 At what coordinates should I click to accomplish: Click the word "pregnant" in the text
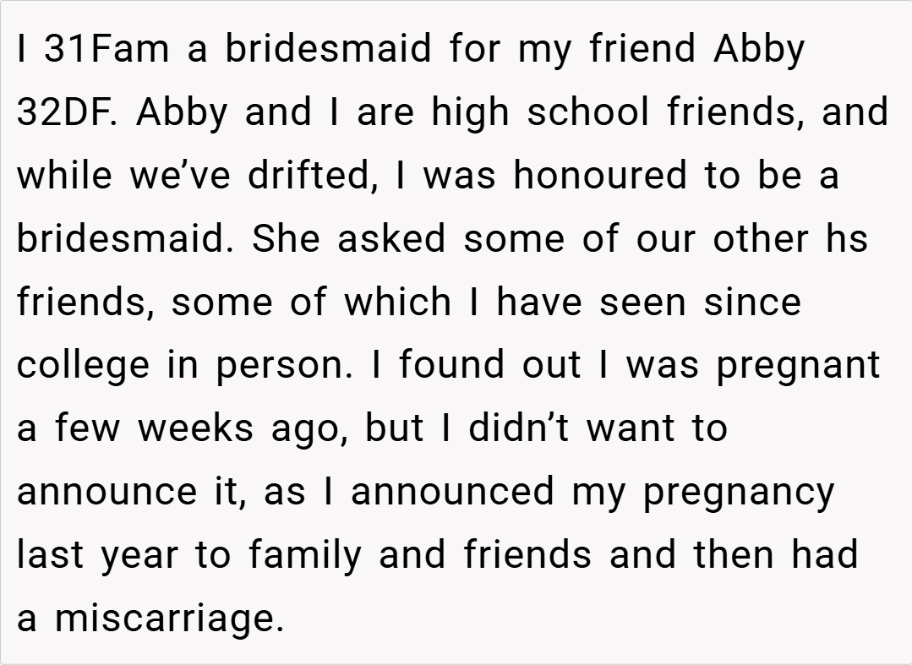(x=799, y=366)
